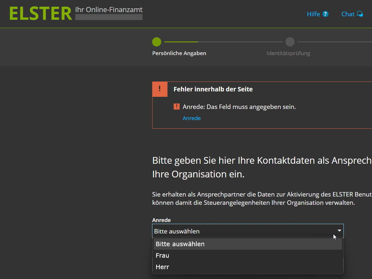Viewport: 372px width, 279px height.
Task: Select the "Identitätsprüfung" step label
Action: (x=288, y=53)
